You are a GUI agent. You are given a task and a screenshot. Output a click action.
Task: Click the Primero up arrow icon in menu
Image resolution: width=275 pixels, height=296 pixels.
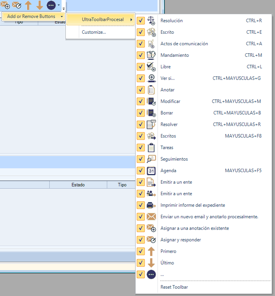[151, 251]
